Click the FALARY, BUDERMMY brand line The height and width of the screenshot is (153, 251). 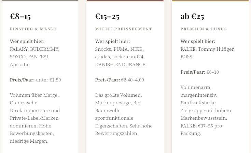[x=34, y=49]
